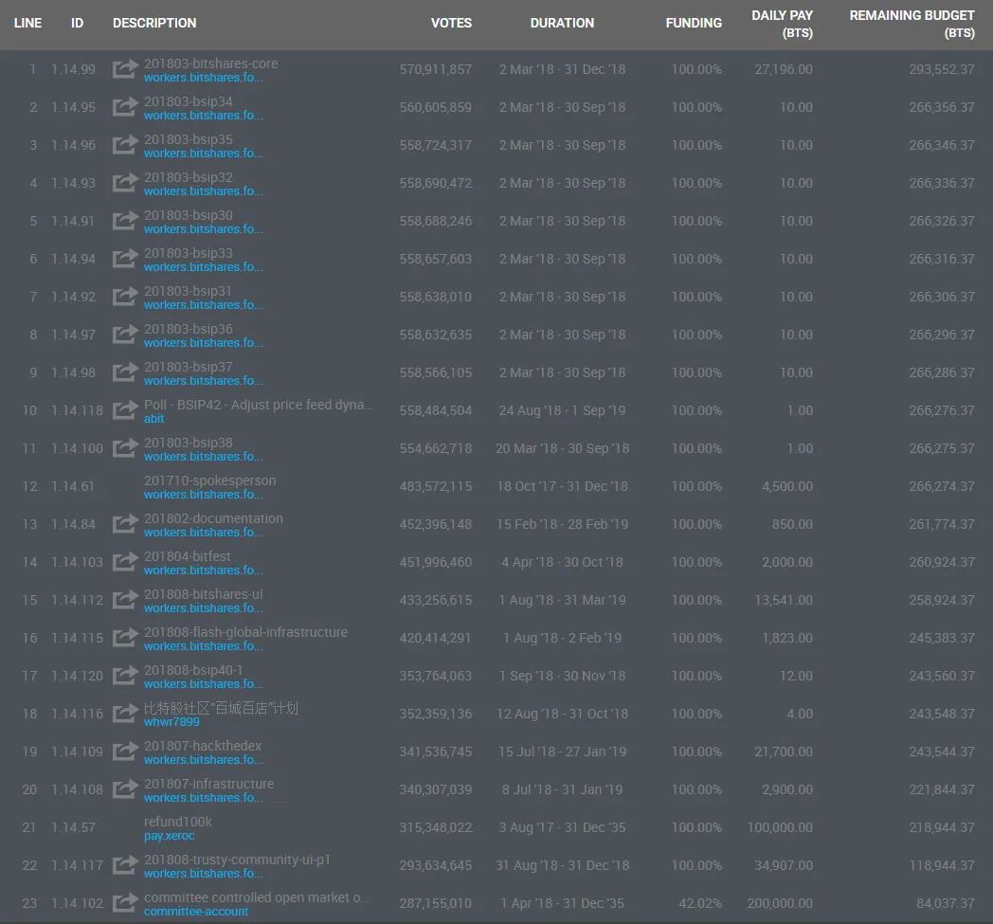This screenshot has width=993, height=924.
Task: Open external link icon for 201807-infrastructure
Action: click(x=125, y=789)
